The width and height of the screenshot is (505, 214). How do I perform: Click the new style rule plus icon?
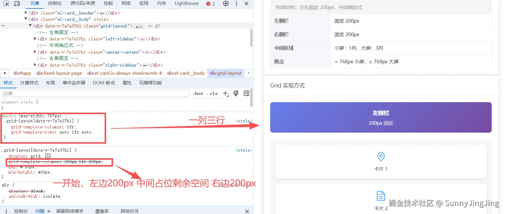[x=225, y=93]
